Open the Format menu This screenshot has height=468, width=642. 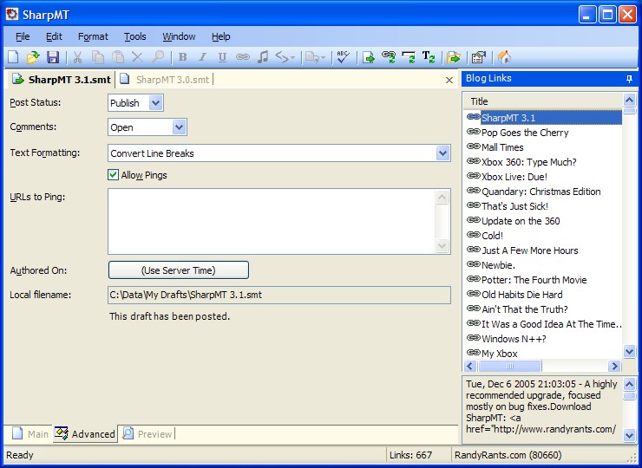click(93, 36)
